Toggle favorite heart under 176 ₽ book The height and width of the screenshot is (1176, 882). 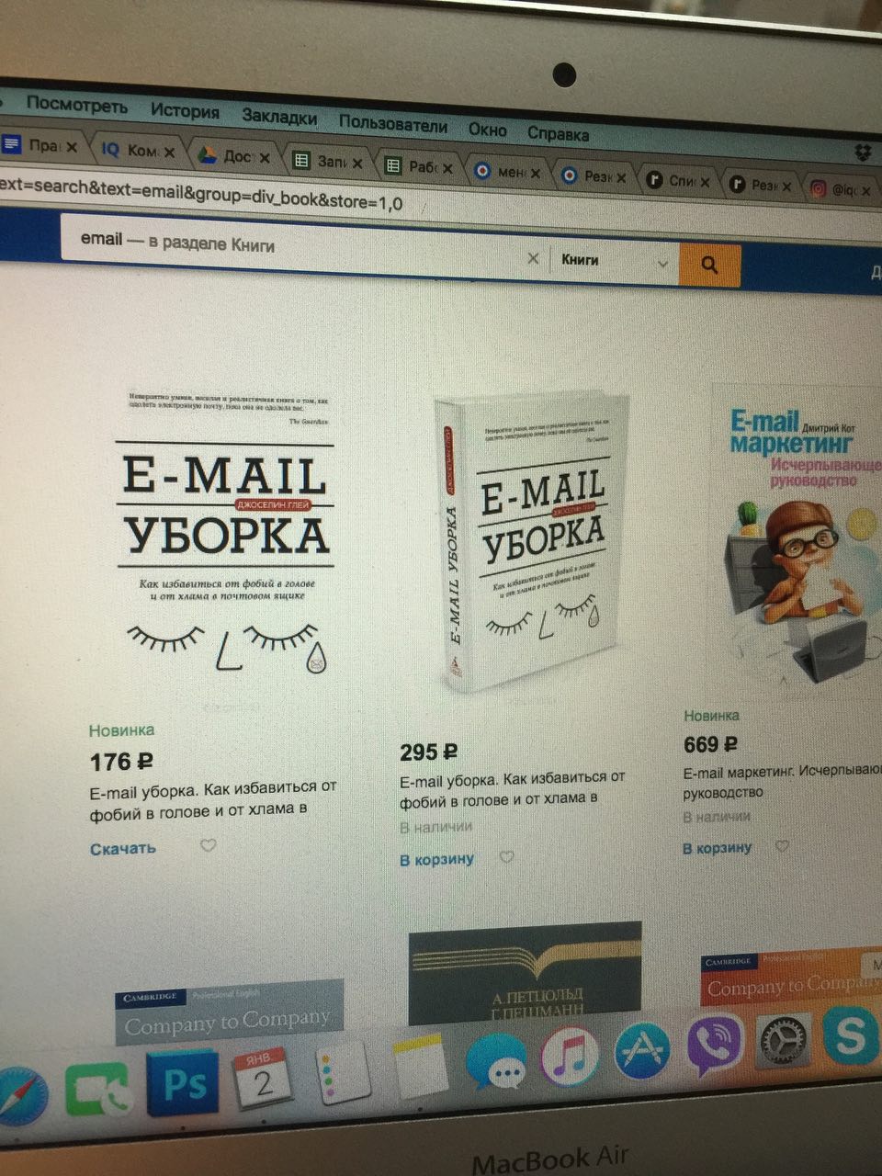click(209, 845)
